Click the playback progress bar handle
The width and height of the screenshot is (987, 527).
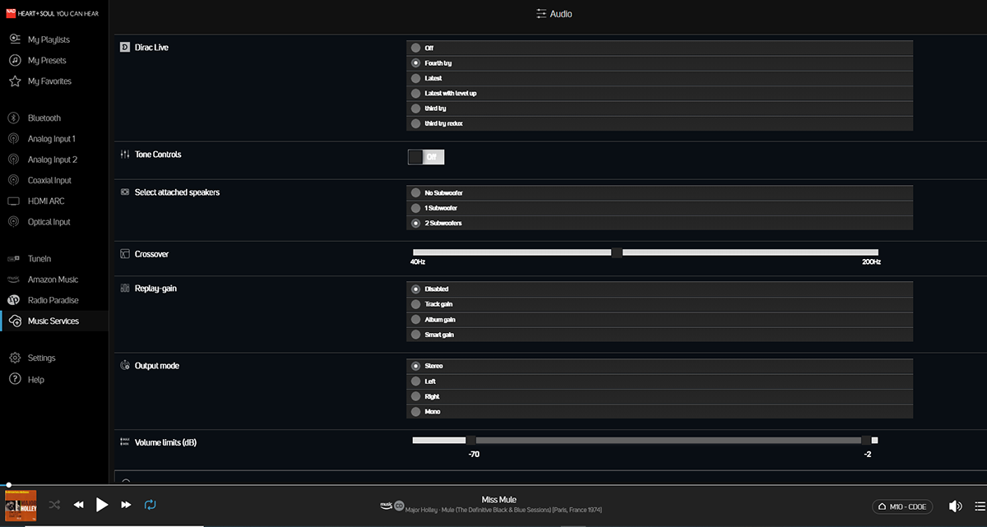8,485
